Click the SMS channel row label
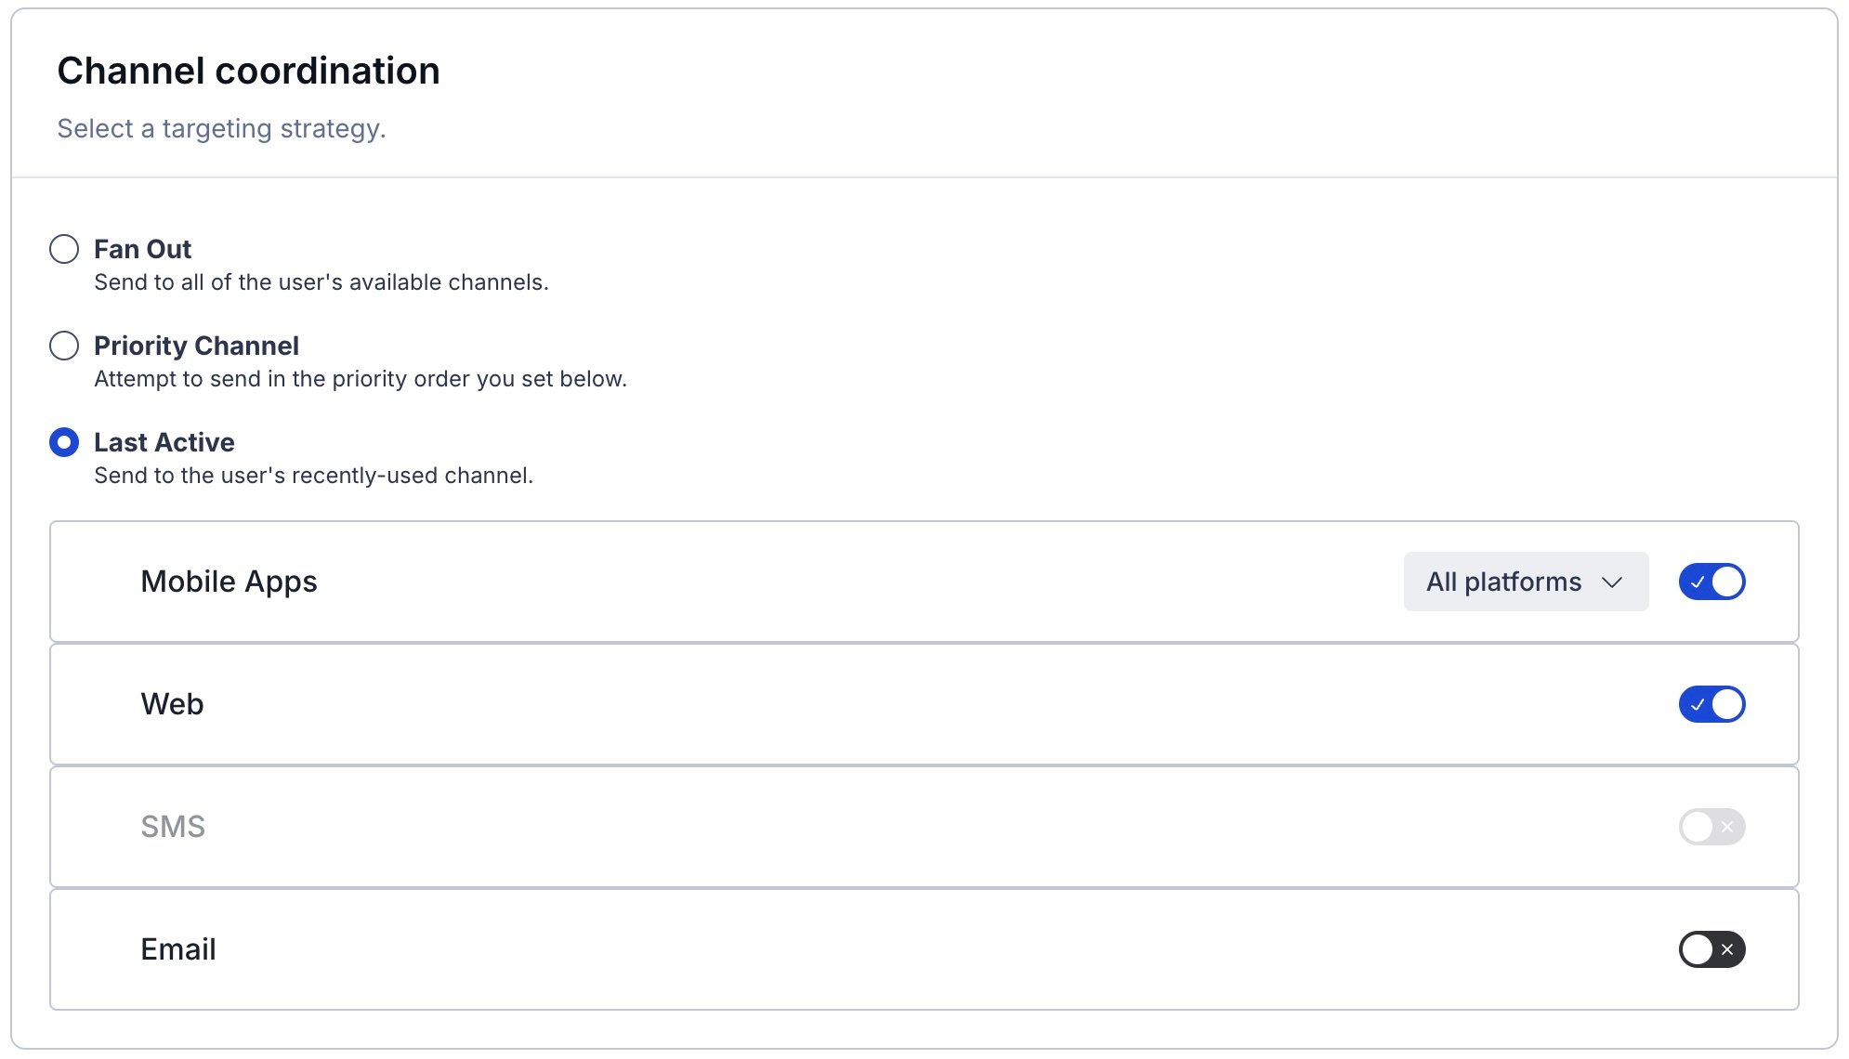The height and width of the screenshot is (1059, 1849). coord(173,827)
